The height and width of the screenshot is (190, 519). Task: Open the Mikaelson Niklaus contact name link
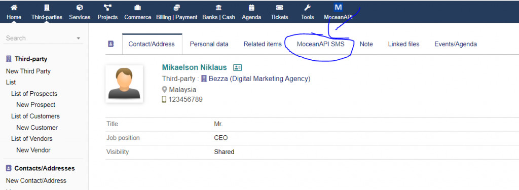coord(194,67)
